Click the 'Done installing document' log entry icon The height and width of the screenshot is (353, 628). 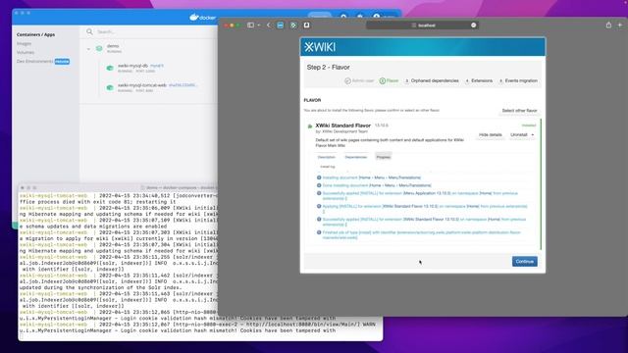click(319, 185)
